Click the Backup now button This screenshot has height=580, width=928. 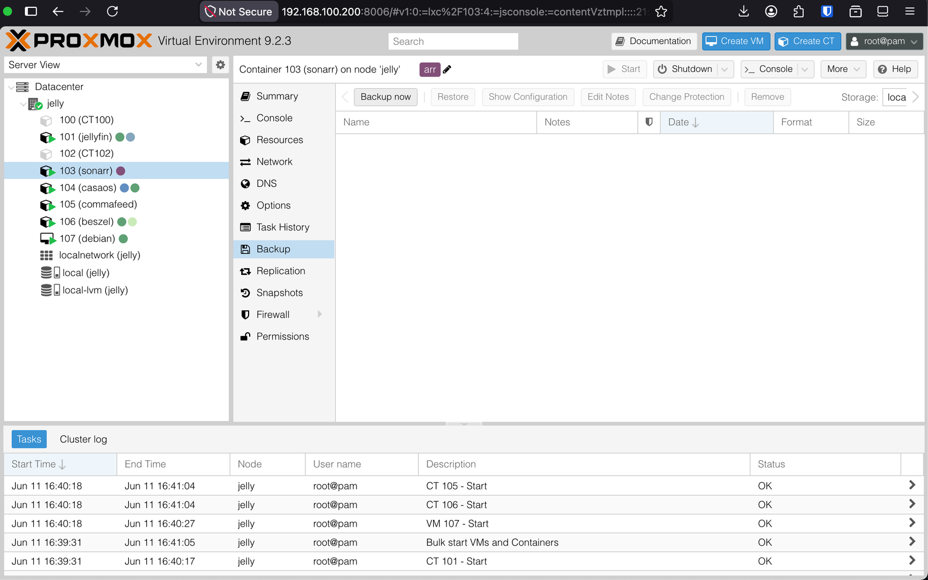click(386, 97)
